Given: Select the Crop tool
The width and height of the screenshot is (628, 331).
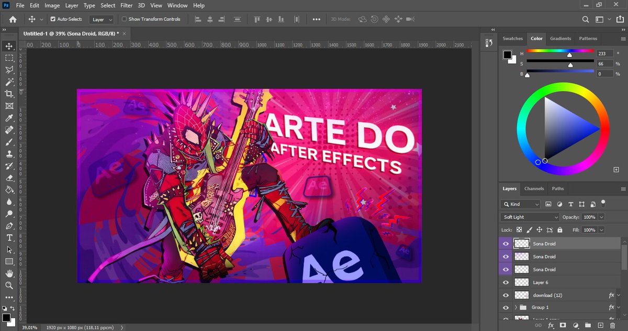Looking at the screenshot, I should (9, 94).
